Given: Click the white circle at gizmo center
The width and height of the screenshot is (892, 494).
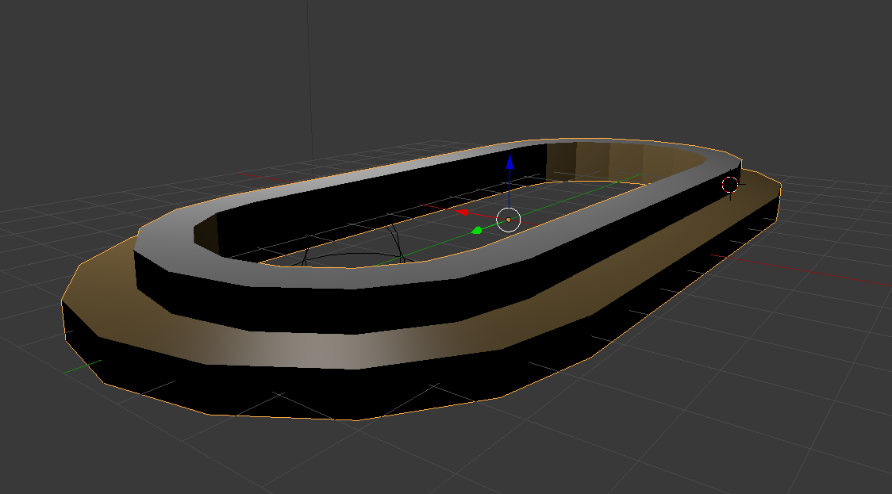Looking at the screenshot, I should (508, 219).
